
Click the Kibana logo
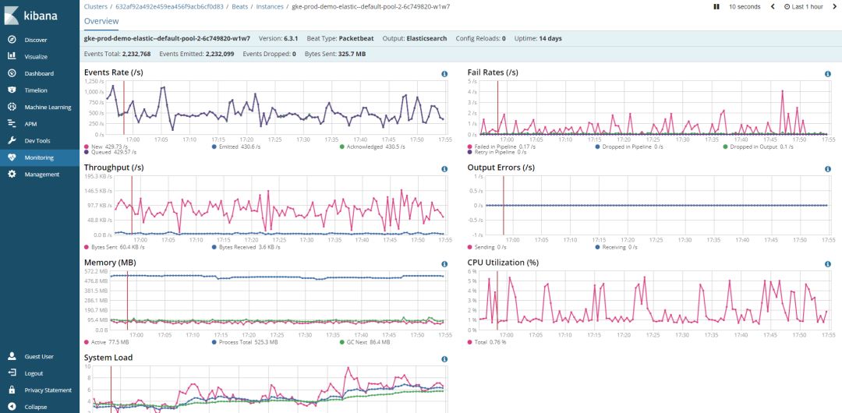click(x=30, y=16)
